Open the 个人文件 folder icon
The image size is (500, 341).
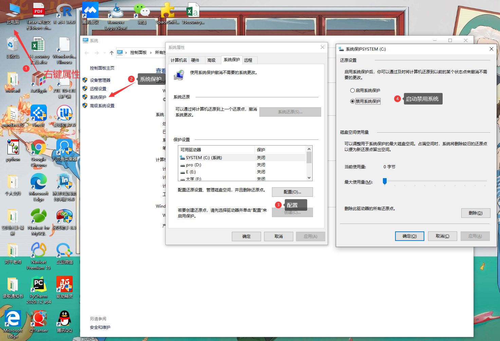[13, 184]
